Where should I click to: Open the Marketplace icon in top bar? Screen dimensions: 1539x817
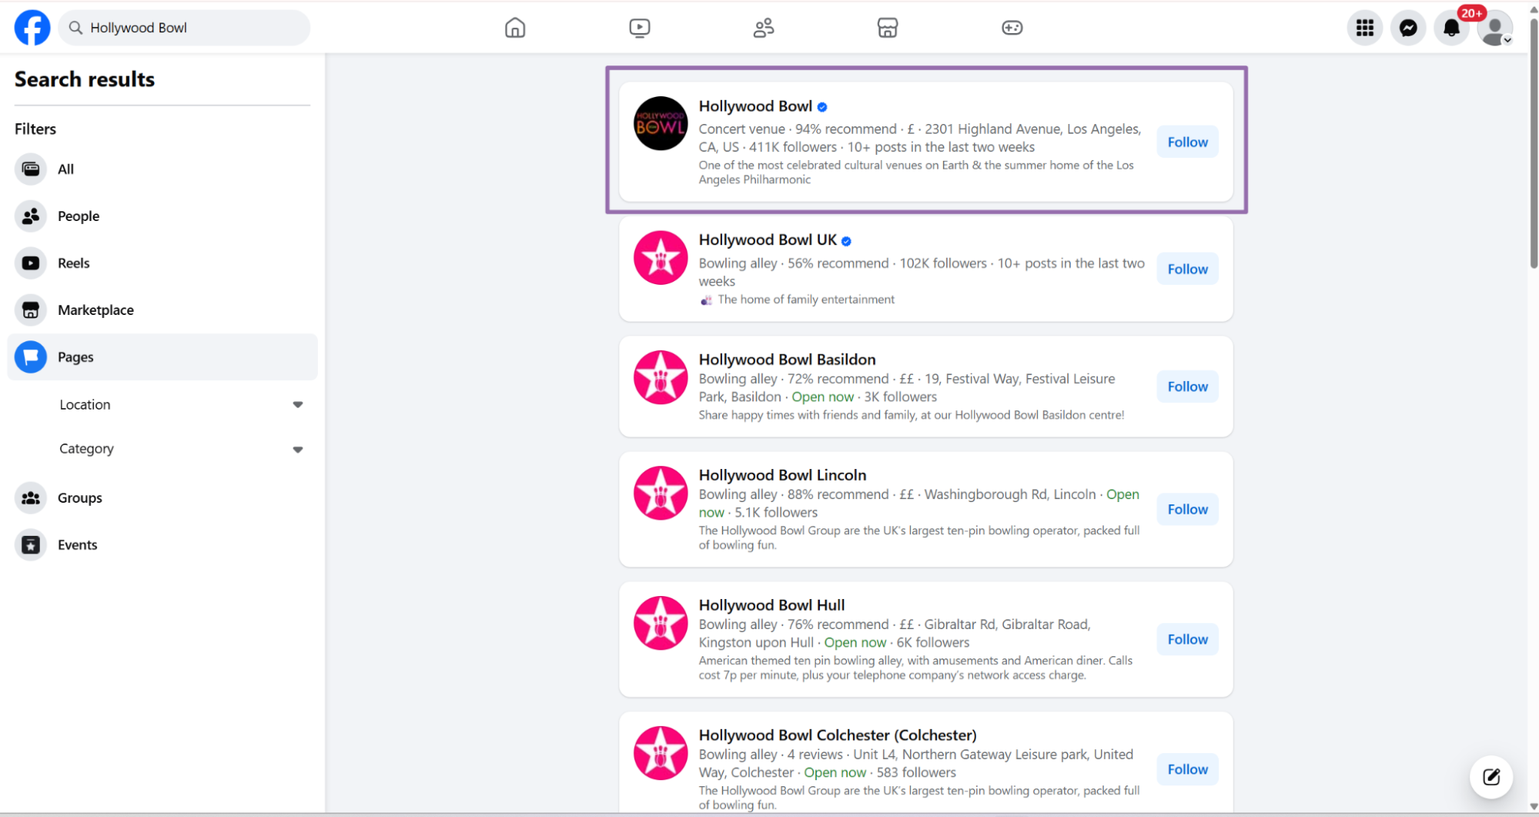click(888, 28)
